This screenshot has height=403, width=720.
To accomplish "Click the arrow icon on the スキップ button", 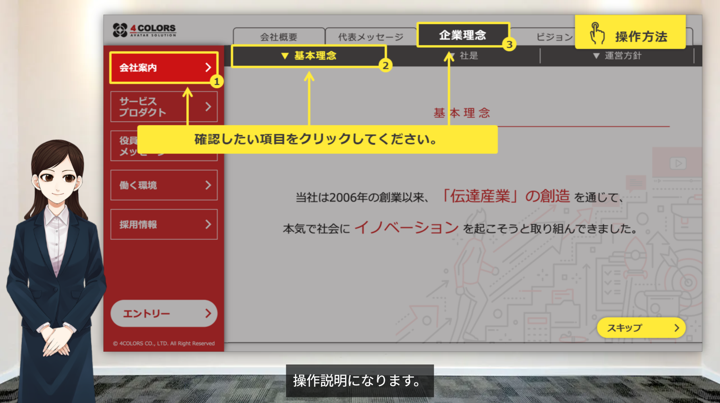I will (x=676, y=328).
